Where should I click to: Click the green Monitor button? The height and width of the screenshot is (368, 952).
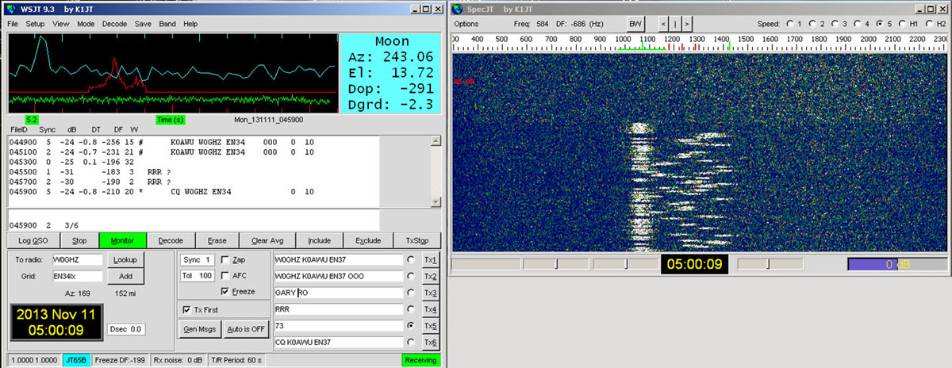point(122,240)
